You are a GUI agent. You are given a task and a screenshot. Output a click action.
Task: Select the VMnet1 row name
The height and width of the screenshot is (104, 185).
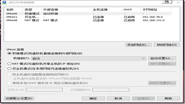click(x=12, y=17)
